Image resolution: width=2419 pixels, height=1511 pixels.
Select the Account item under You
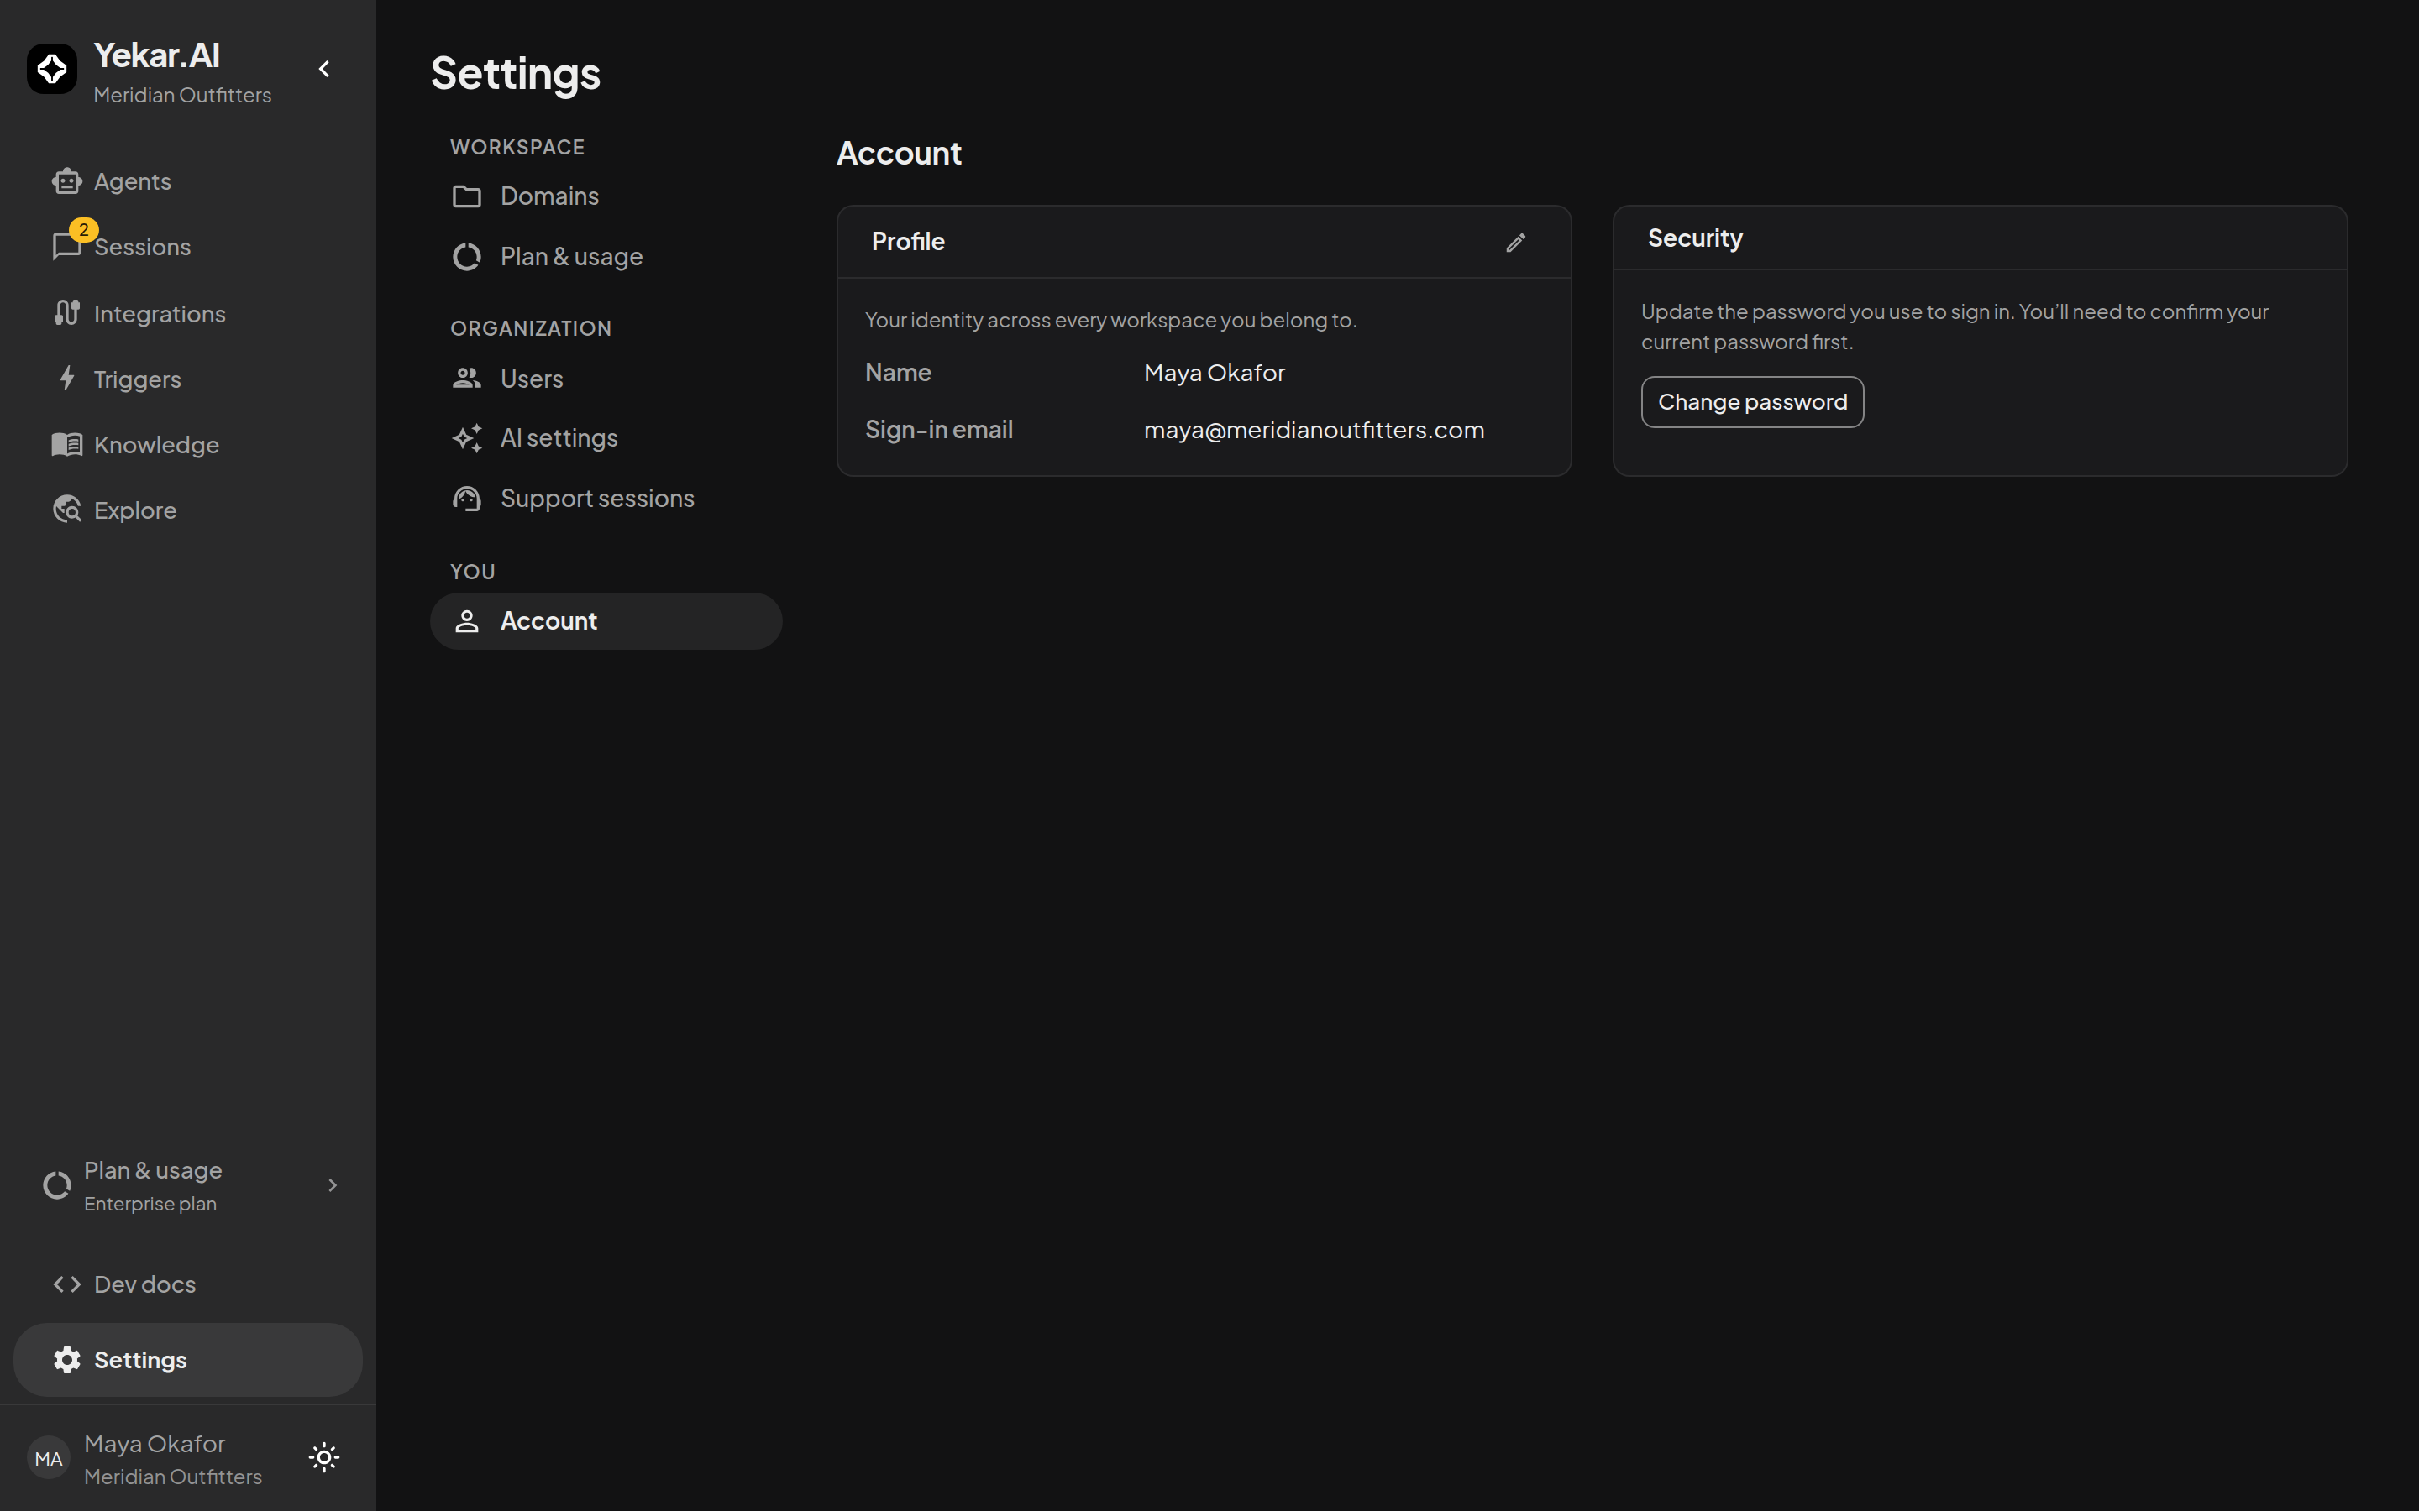(606, 620)
